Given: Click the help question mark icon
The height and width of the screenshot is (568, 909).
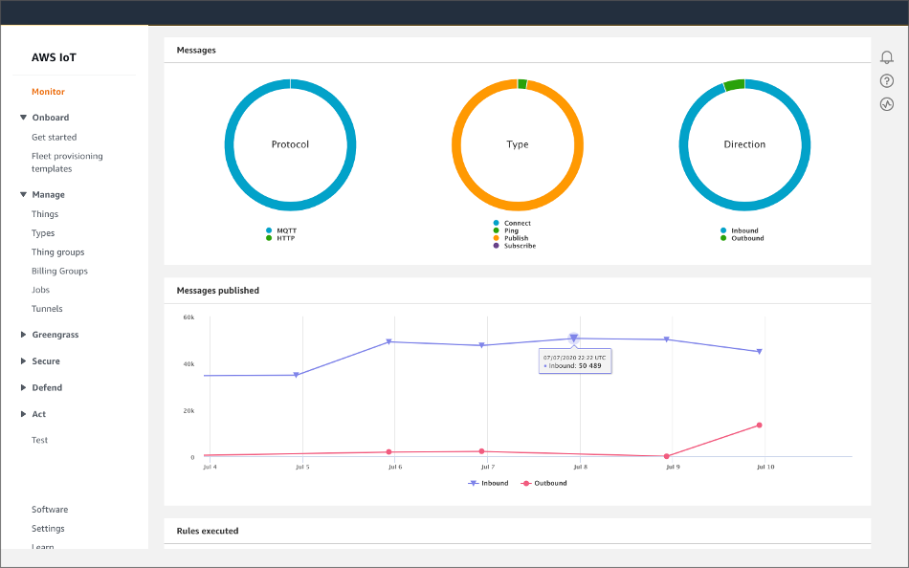Looking at the screenshot, I should [886, 80].
